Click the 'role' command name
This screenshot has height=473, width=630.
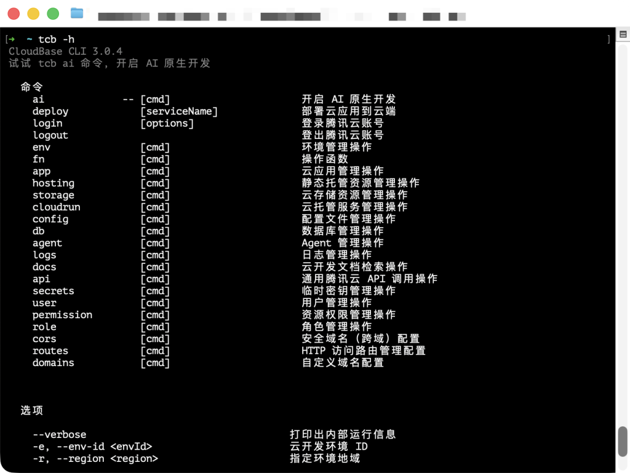pos(44,327)
